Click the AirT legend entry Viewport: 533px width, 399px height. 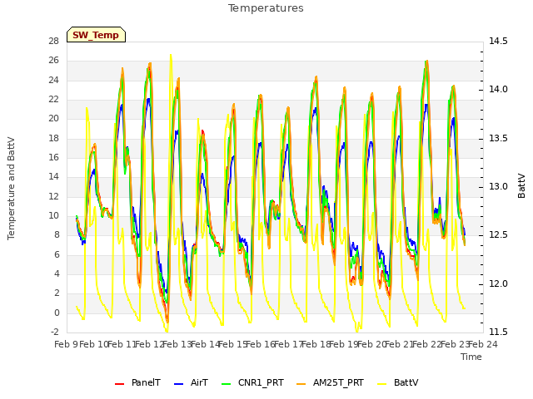[191, 383]
